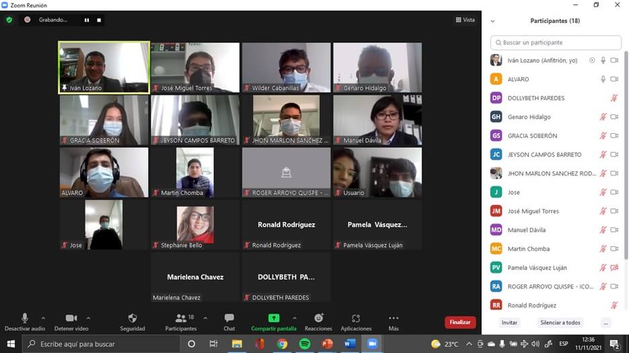Click the Más three-dots icon
Image resolution: width=629 pixels, height=353 pixels.
pos(393,318)
